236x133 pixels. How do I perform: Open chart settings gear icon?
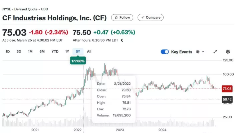[x=228, y=52]
